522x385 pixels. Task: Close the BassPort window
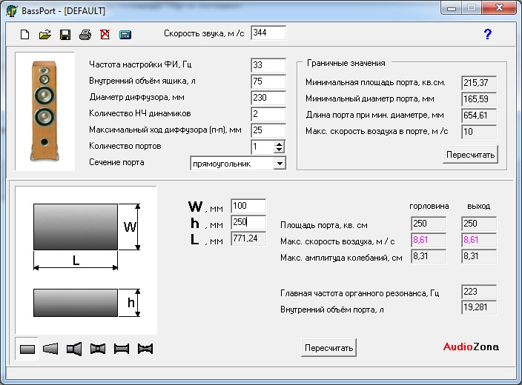point(499,8)
